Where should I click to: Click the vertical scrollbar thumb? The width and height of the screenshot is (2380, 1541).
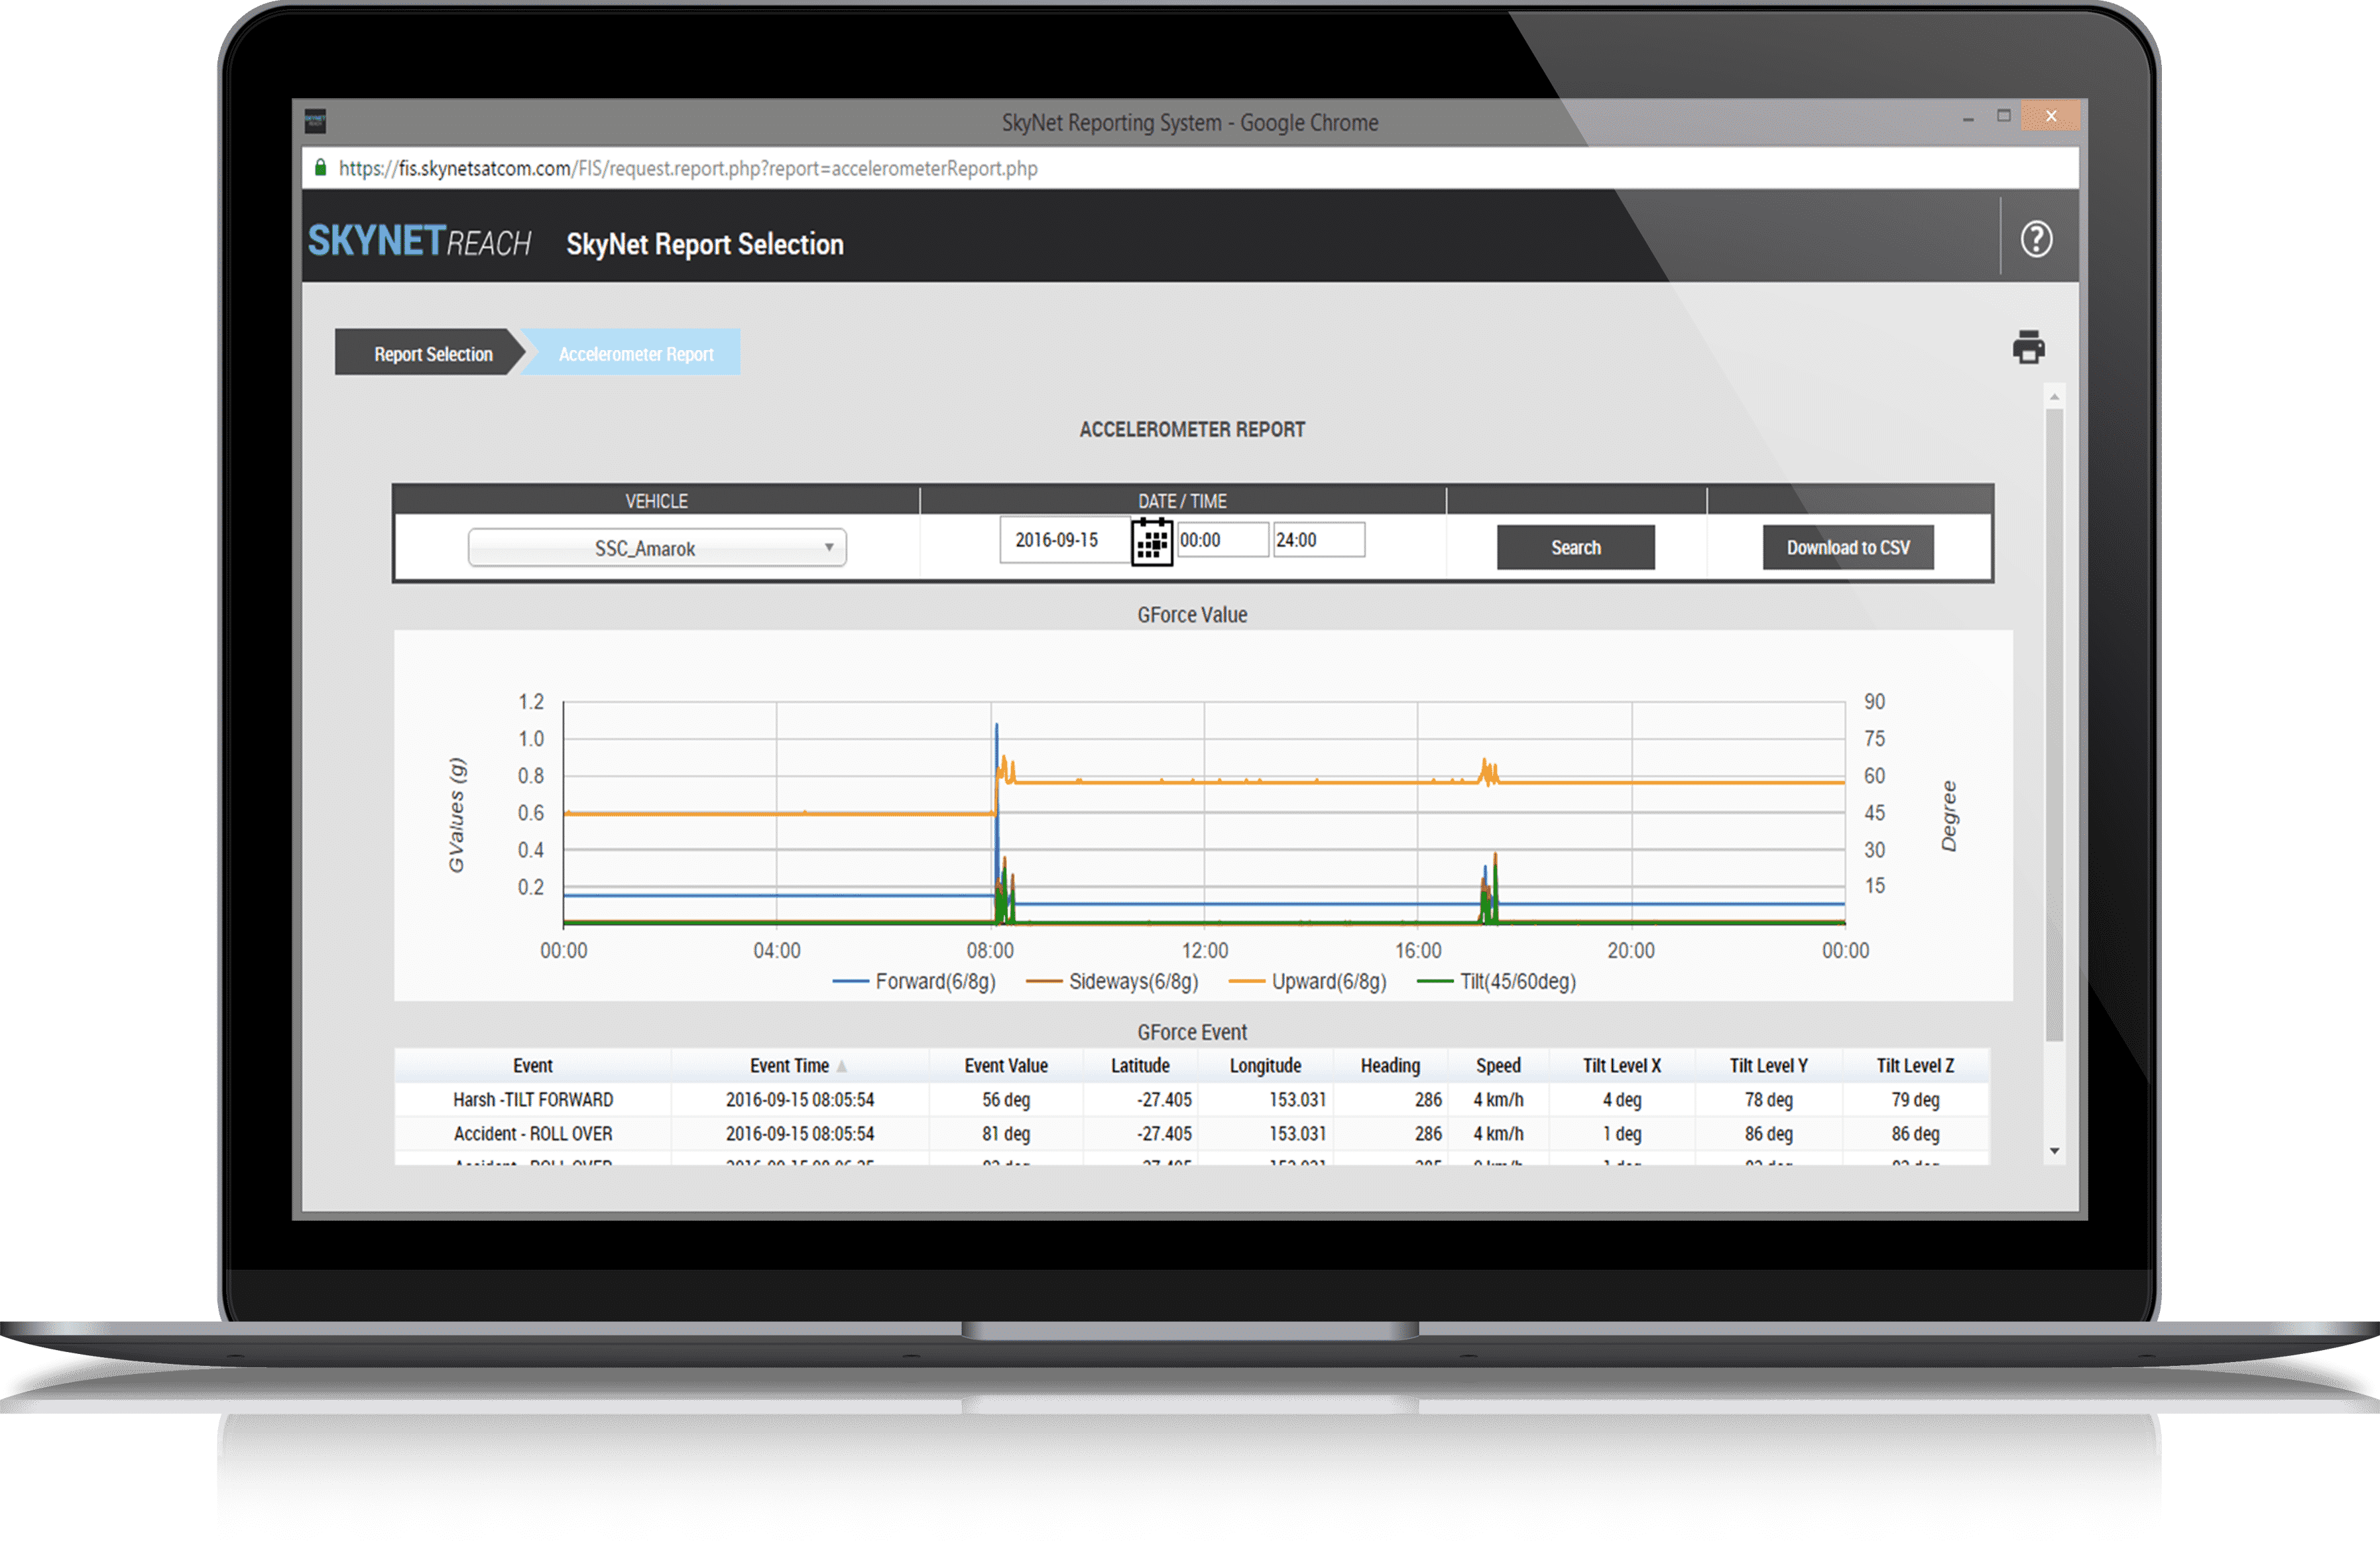[x=2054, y=725]
